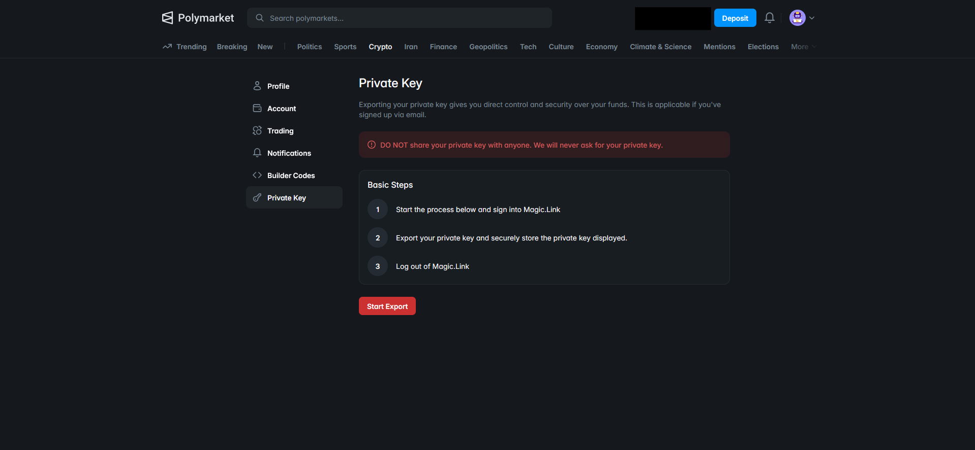Viewport: 975px width, 450px height.
Task: Select the Builder Codes code icon
Action: pos(257,175)
